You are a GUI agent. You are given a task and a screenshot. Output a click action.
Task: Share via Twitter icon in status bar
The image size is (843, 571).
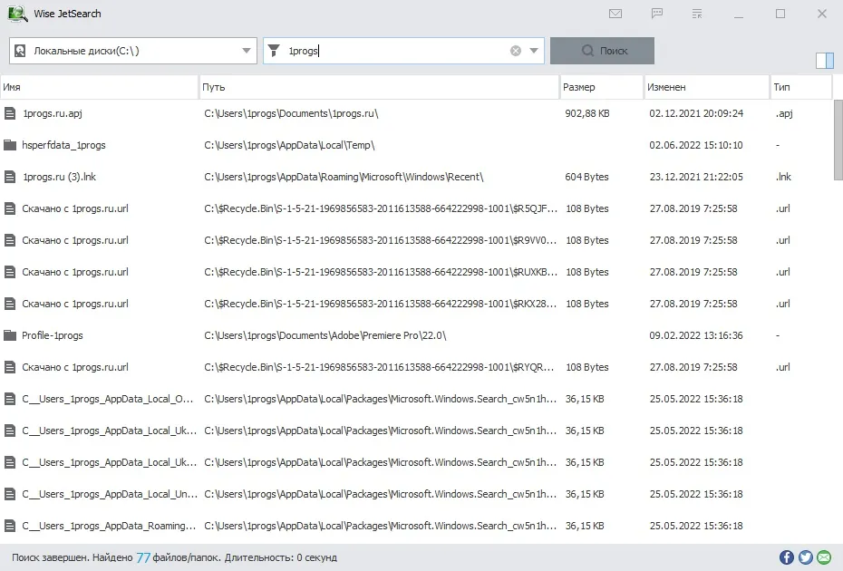coord(805,557)
